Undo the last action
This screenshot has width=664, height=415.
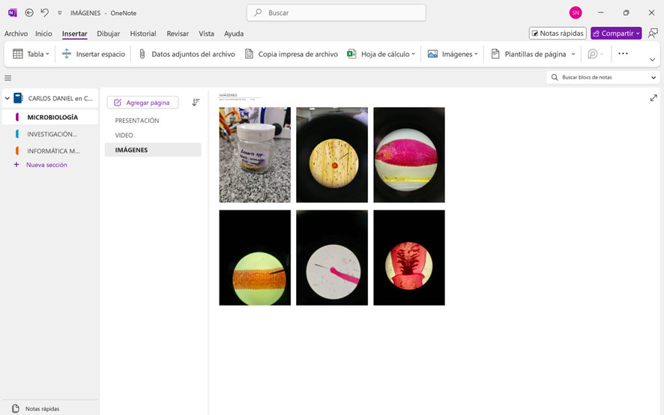pos(45,13)
